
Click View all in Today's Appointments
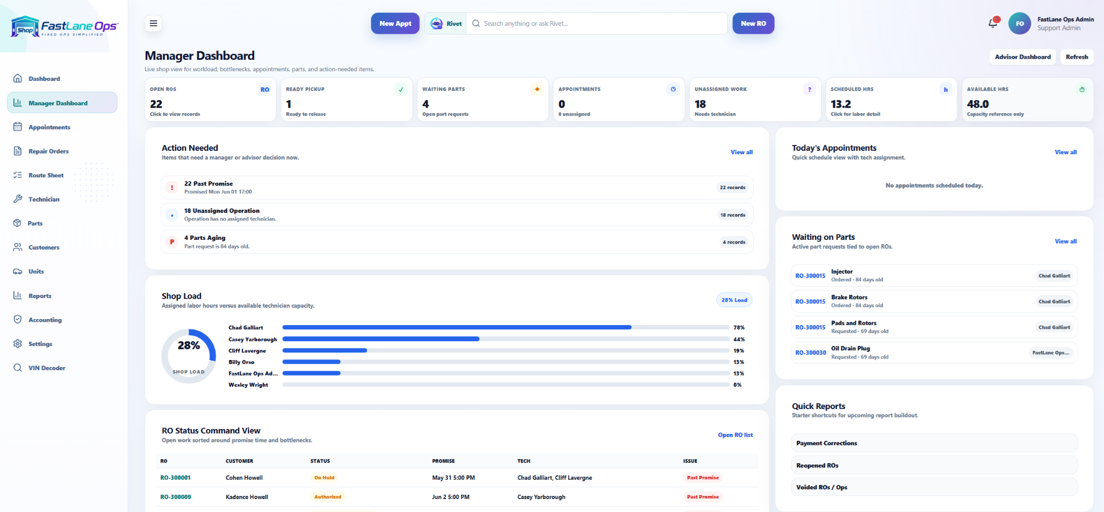[1065, 153]
